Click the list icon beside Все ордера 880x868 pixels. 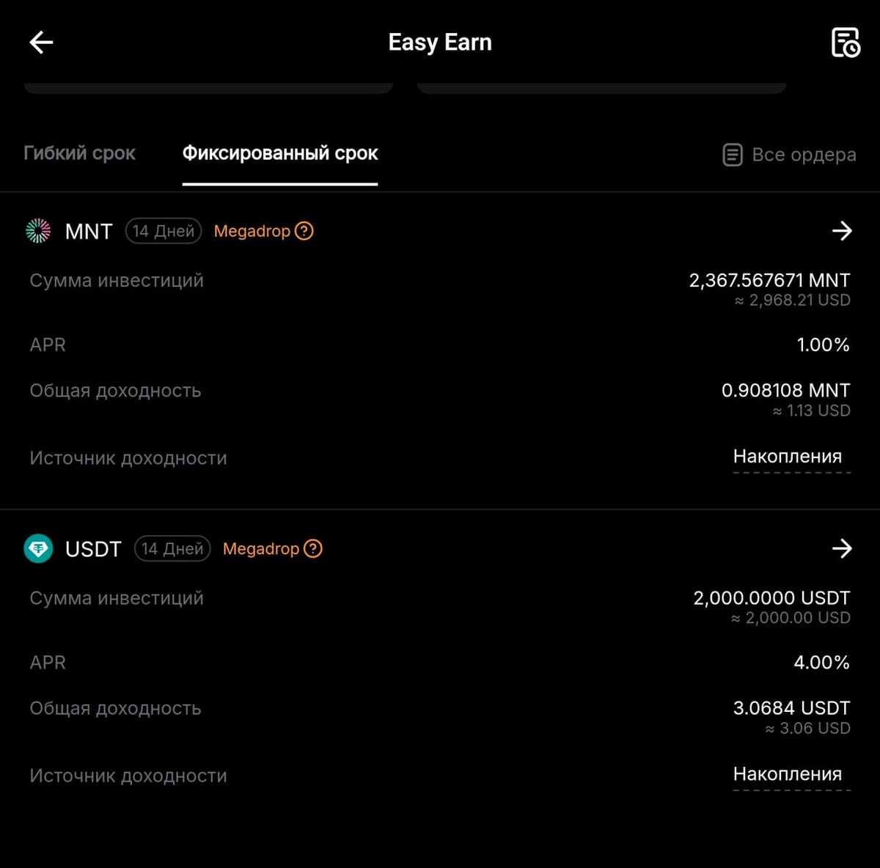click(x=732, y=155)
